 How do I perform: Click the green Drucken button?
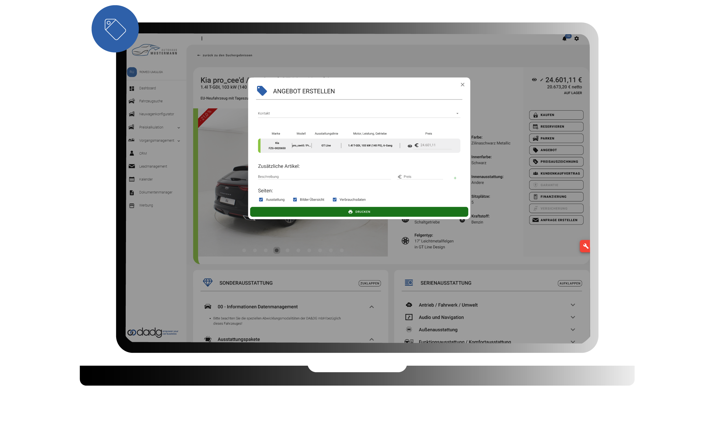point(359,212)
